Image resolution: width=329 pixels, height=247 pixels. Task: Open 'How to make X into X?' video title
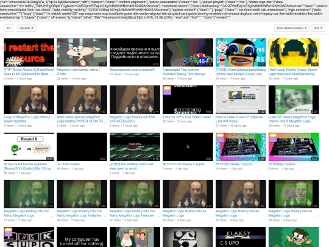point(239,119)
